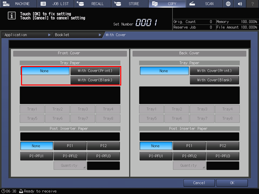Click the Set Number 0001 display
This screenshot has height=194, width=259.
(x=146, y=22)
